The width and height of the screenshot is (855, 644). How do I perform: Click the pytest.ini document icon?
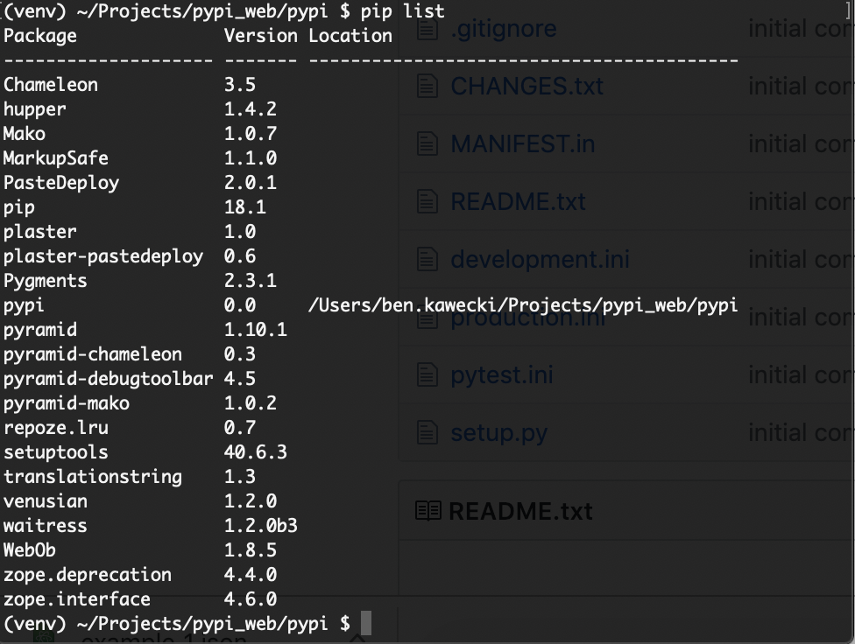tap(428, 374)
